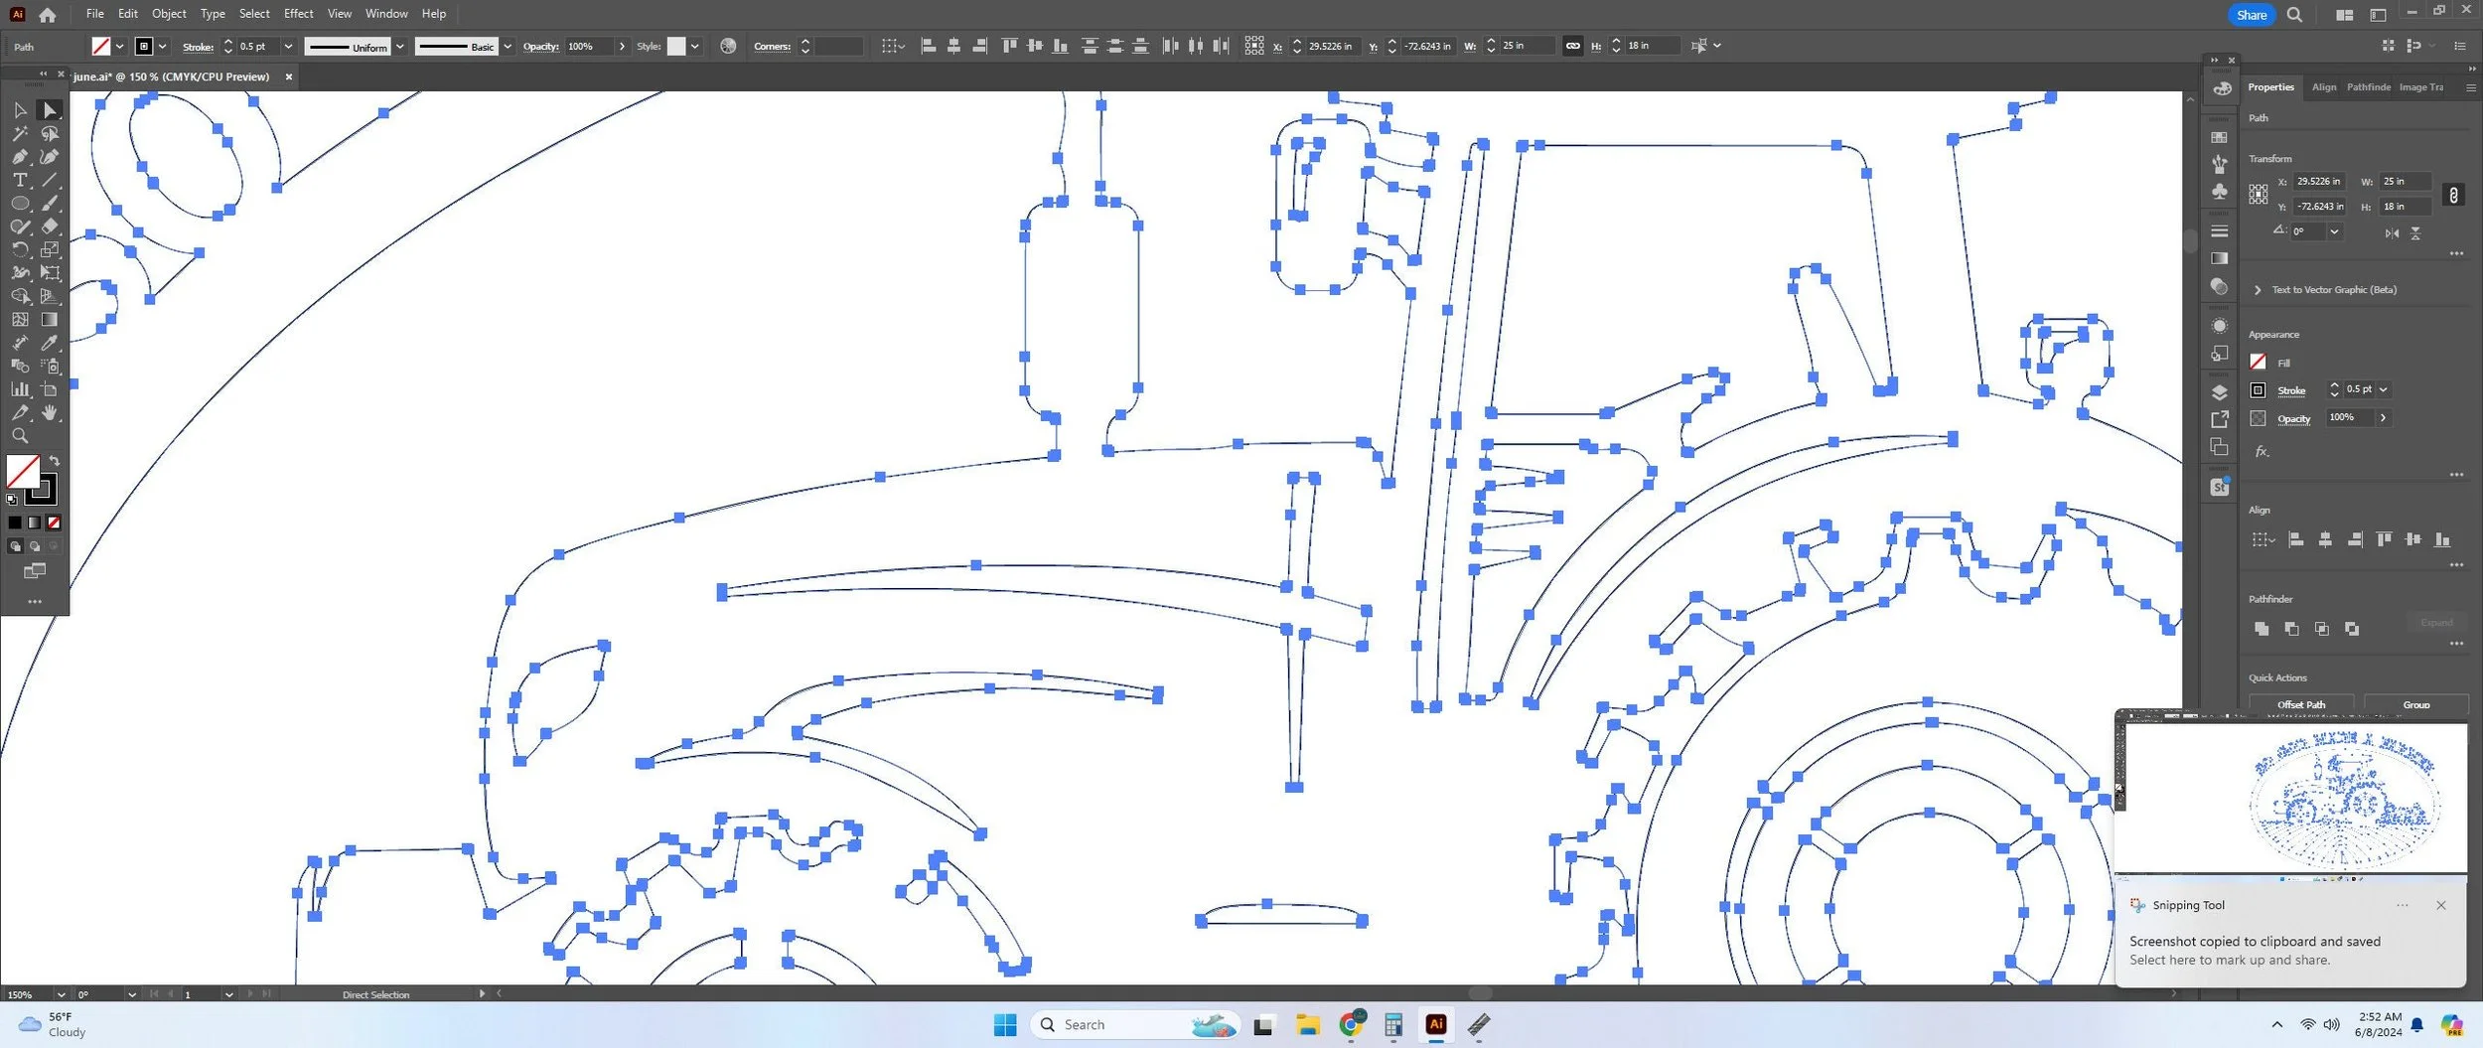Viewport: 2483px width, 1048px height.
Task: Select the Ellipse tool
Action: 20,204
